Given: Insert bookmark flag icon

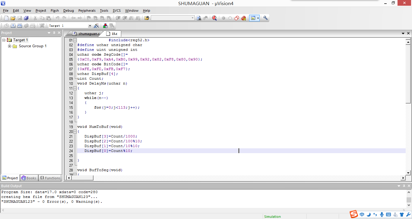Looking at the screenshot, I should (89, 18).
